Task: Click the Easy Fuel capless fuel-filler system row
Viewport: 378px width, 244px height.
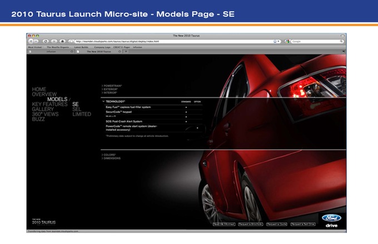Action: click(x=153, y=107)
